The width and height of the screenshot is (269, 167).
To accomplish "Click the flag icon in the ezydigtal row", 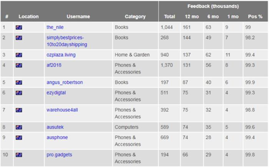I will tap(19, 93).
